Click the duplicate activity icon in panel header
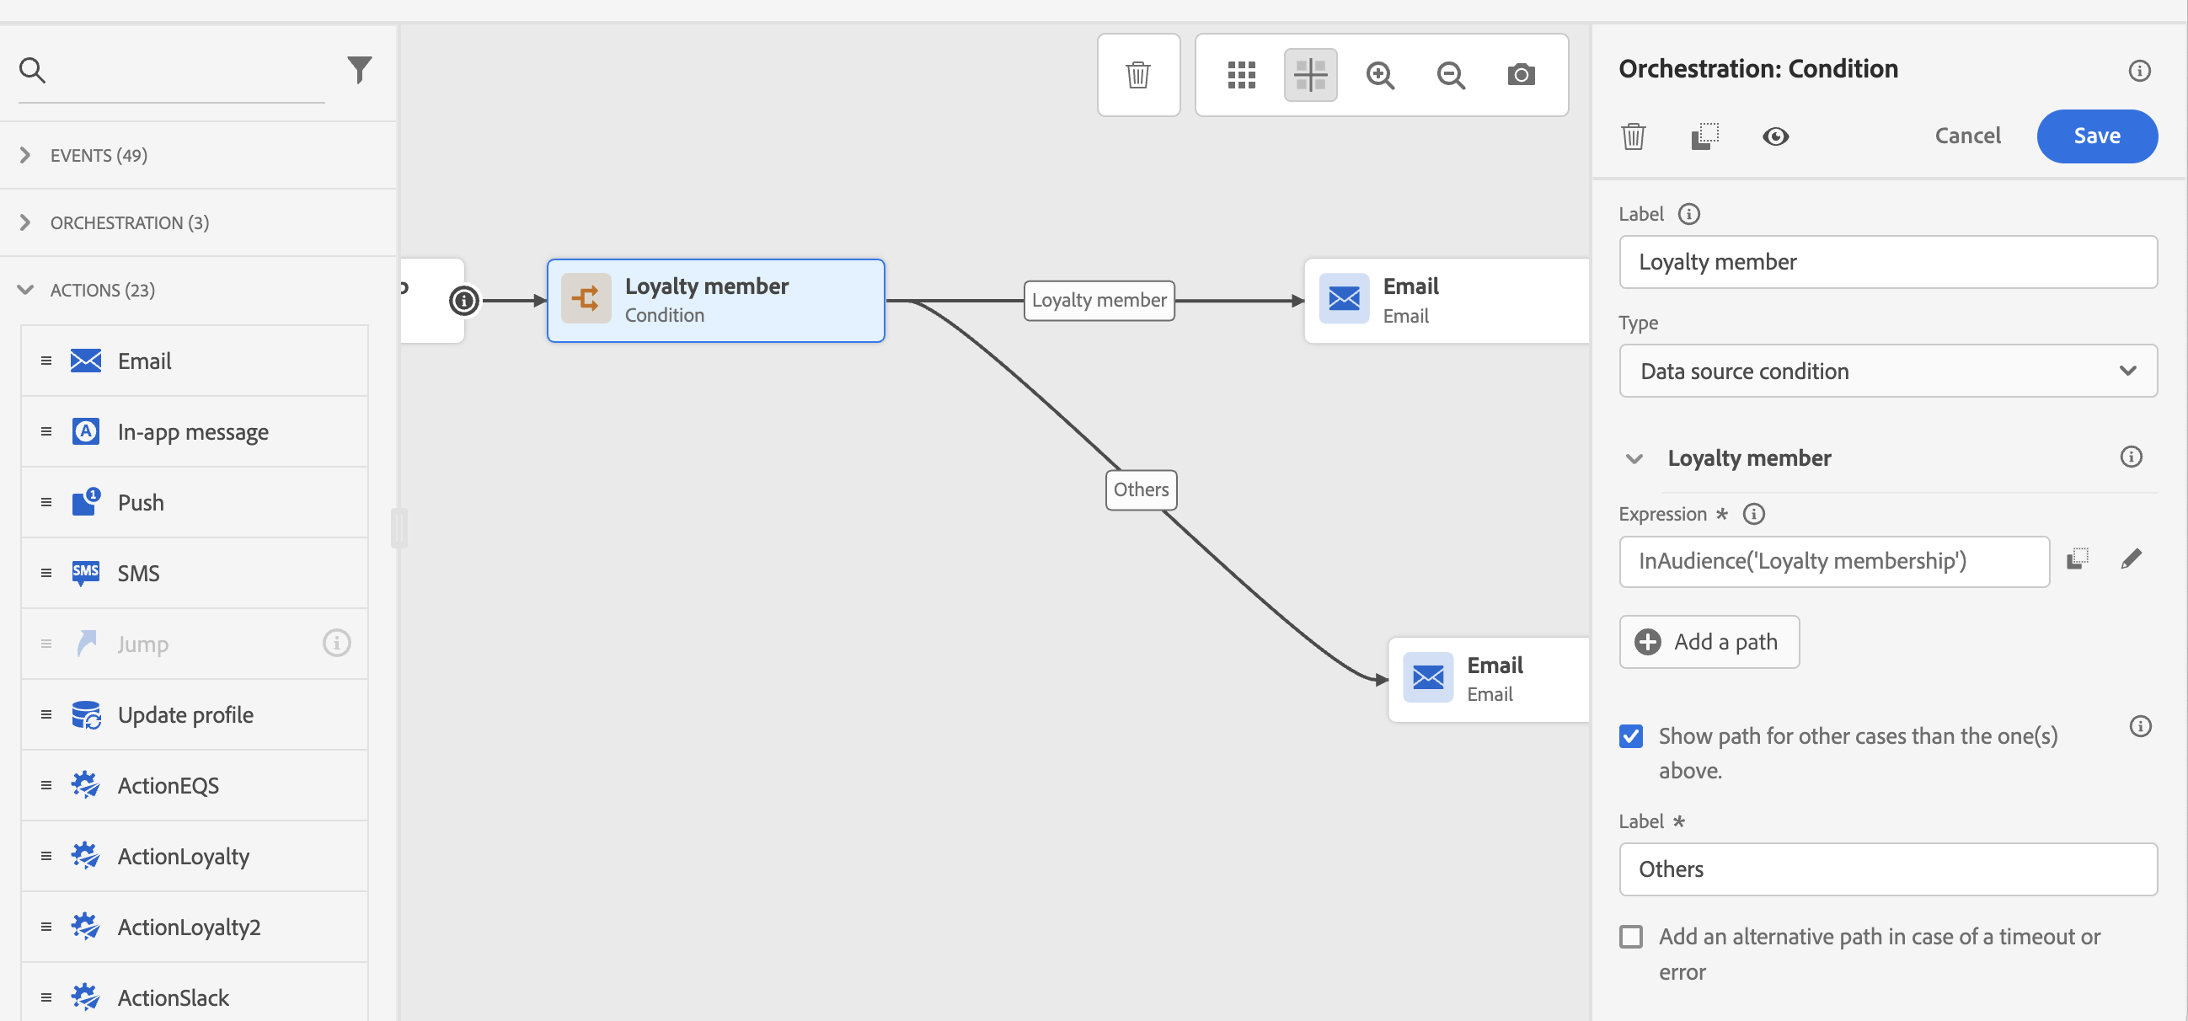Screen dimensions: 2188x1021 [x=1704, y=136]
